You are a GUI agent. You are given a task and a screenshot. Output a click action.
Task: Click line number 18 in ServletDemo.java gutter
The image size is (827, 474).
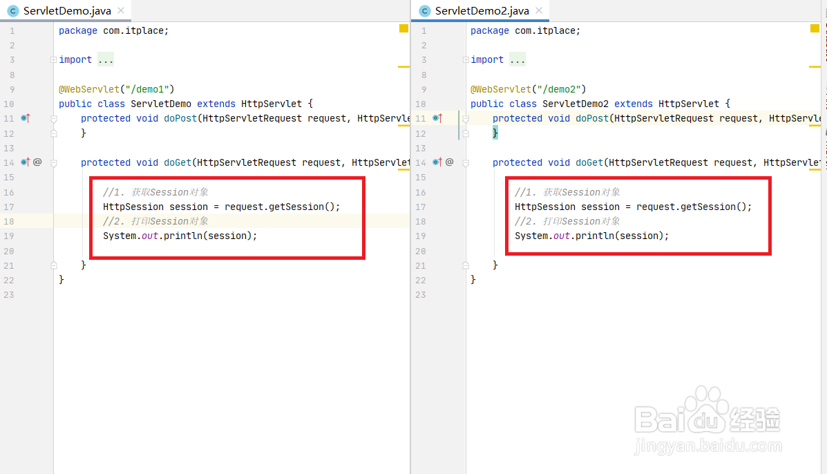tap(9, 221)
